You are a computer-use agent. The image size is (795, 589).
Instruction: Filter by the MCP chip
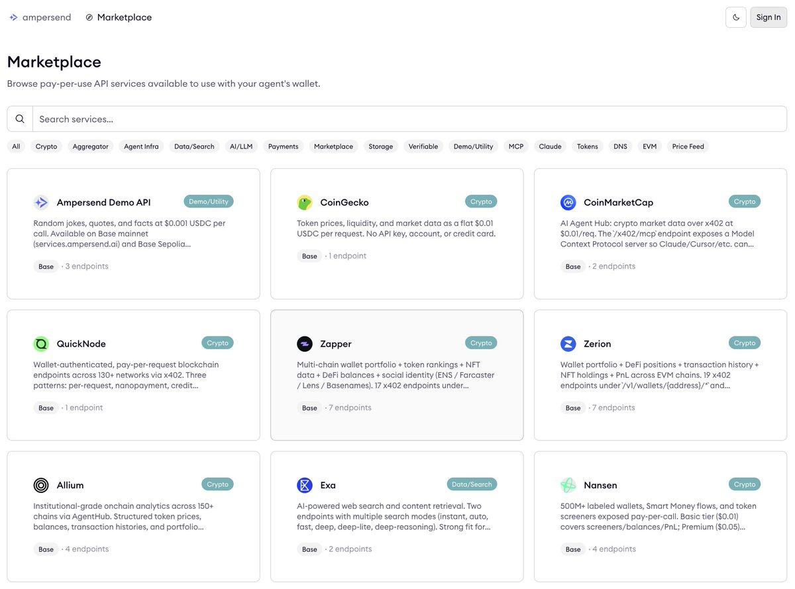[x=516, y=146]
